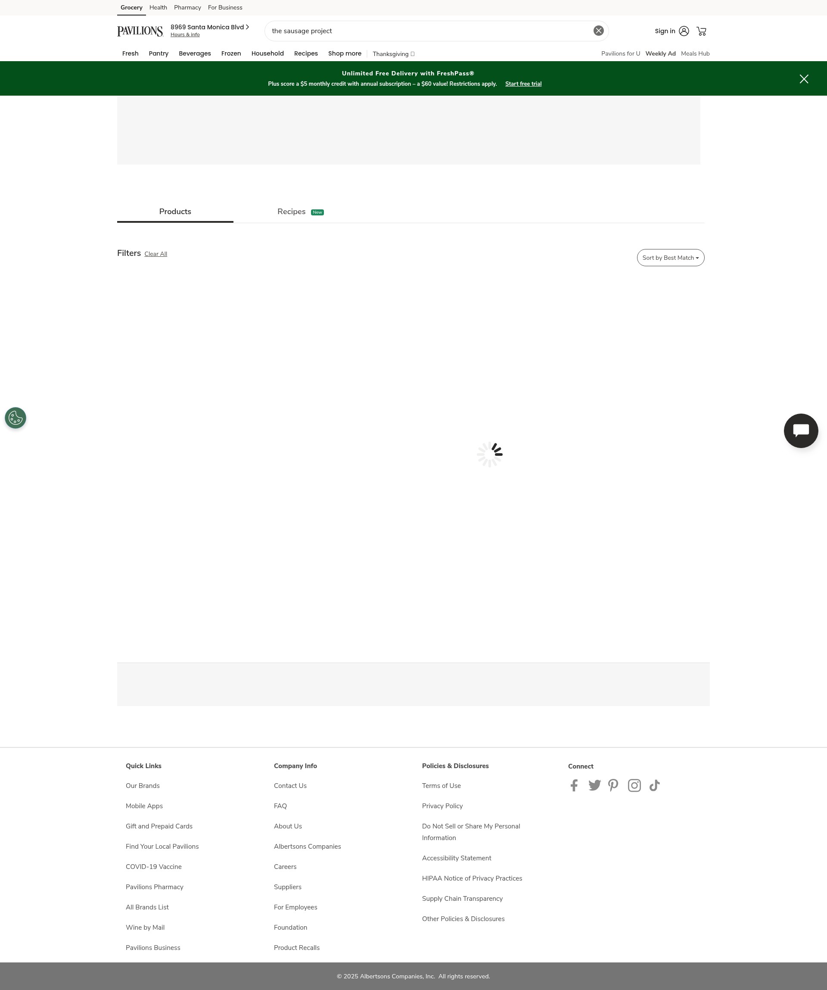827x990 pixels.
Task: Open Meals Hub
Action: pyautogui.click(x=695, y=54)
